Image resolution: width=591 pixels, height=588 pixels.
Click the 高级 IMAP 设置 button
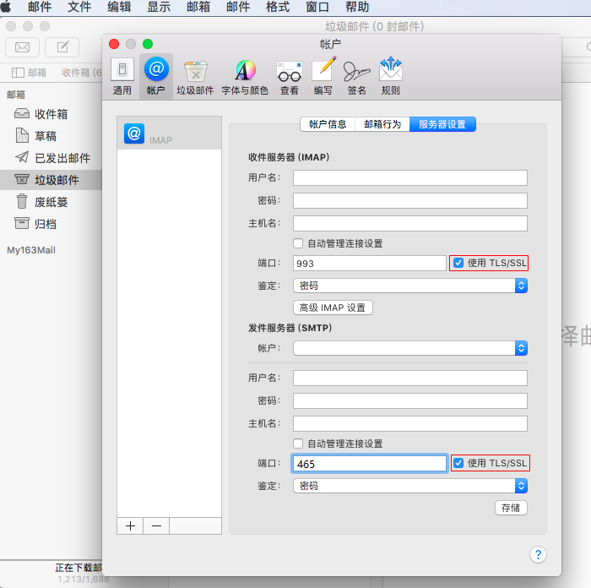click(333, 308)
